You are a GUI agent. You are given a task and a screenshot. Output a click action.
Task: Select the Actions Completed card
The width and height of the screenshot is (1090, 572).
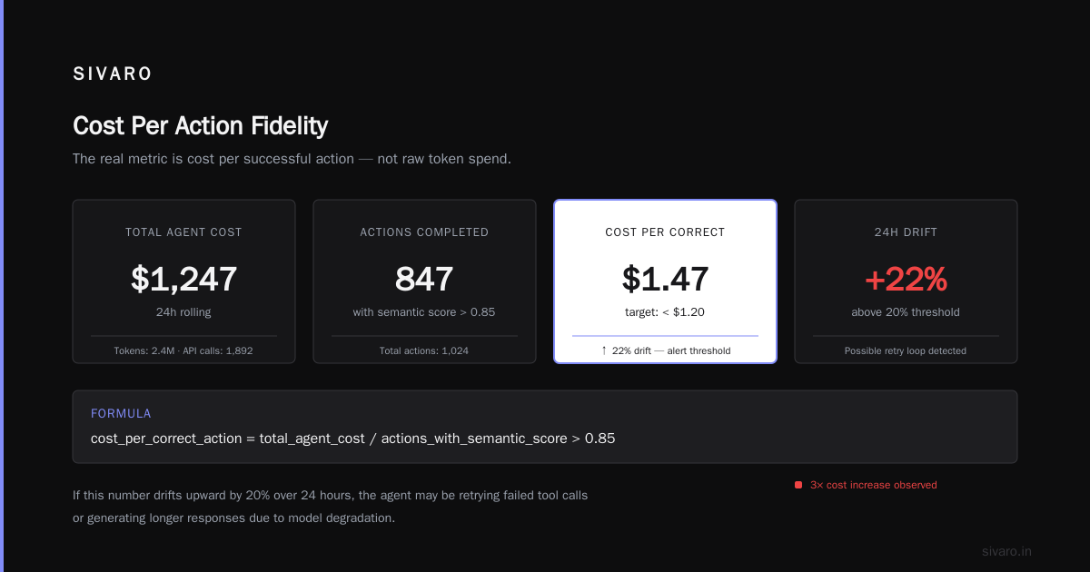(x=424, y=281)
